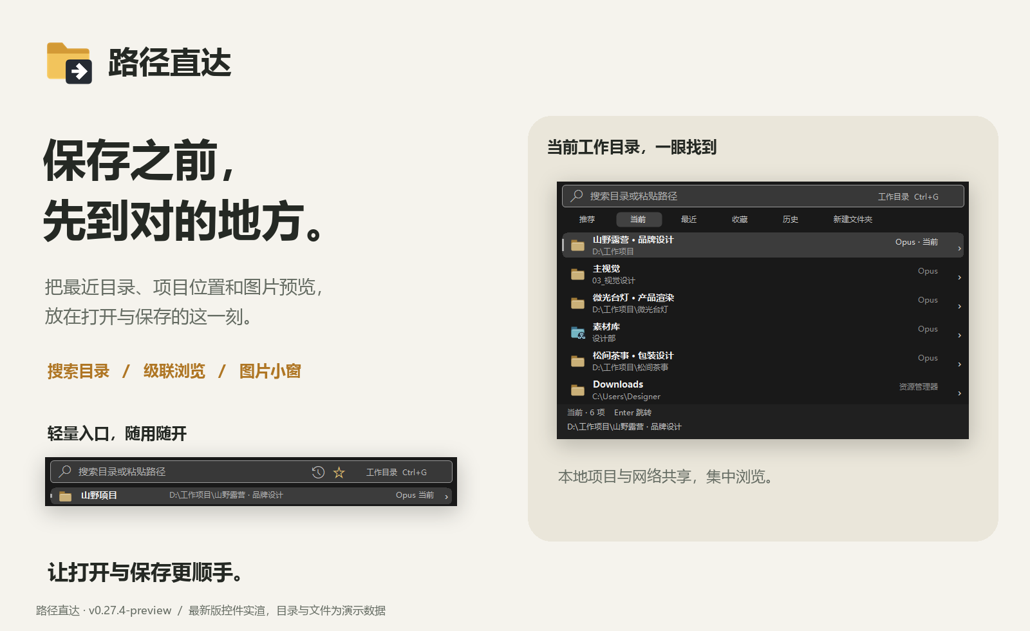Select the 当前 tab
Image resolution: width=1030 pixels, height=631 pixels.
coord(638,220)
